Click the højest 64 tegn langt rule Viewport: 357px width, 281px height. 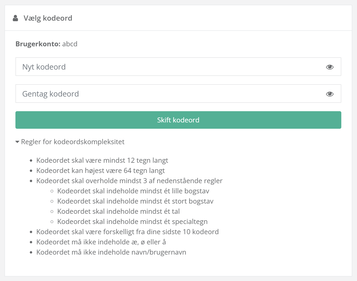tap(100, 171)
